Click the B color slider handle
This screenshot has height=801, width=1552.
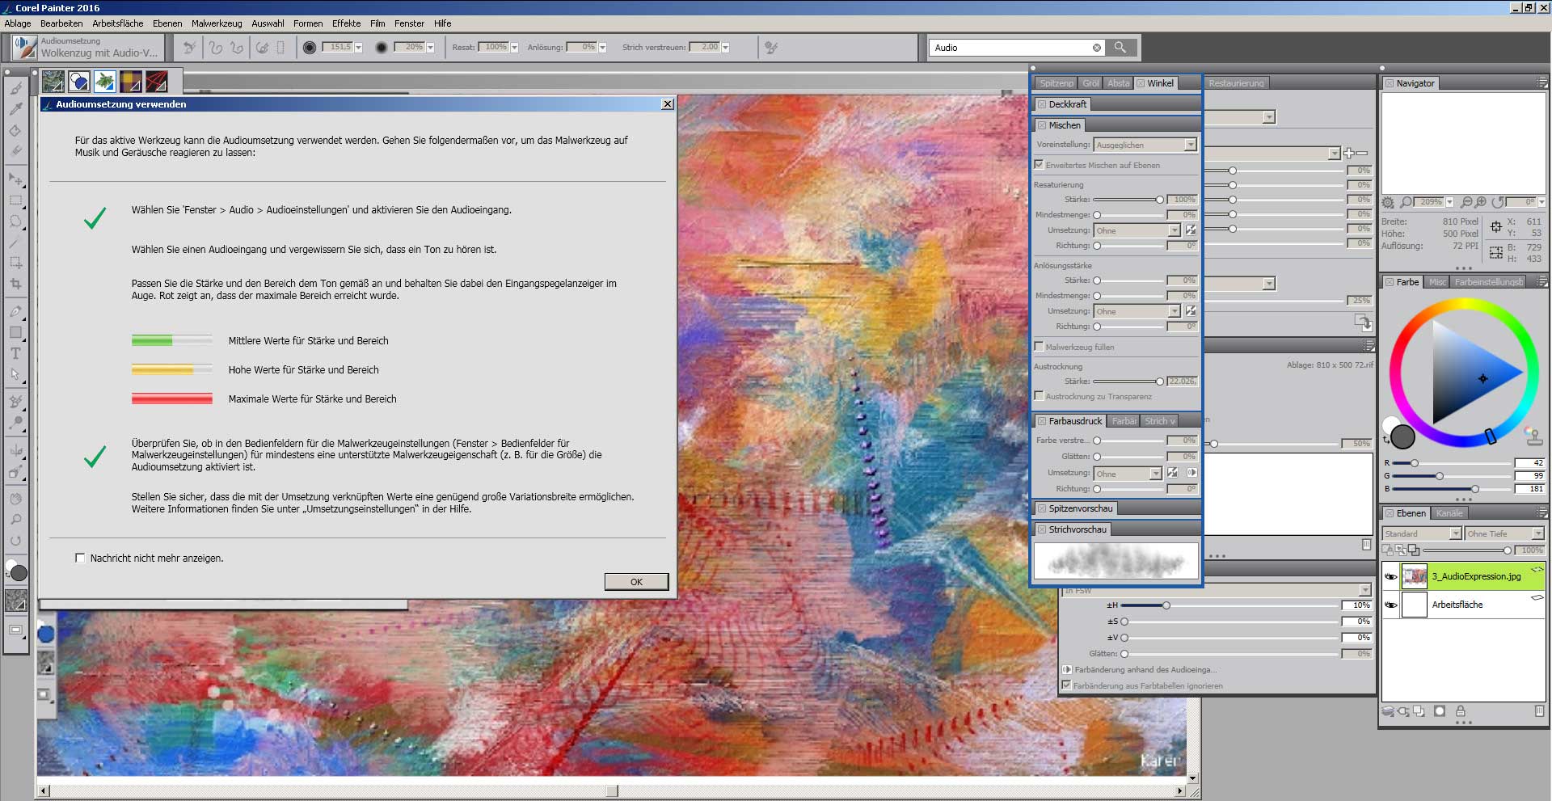tap(1475, 489)
